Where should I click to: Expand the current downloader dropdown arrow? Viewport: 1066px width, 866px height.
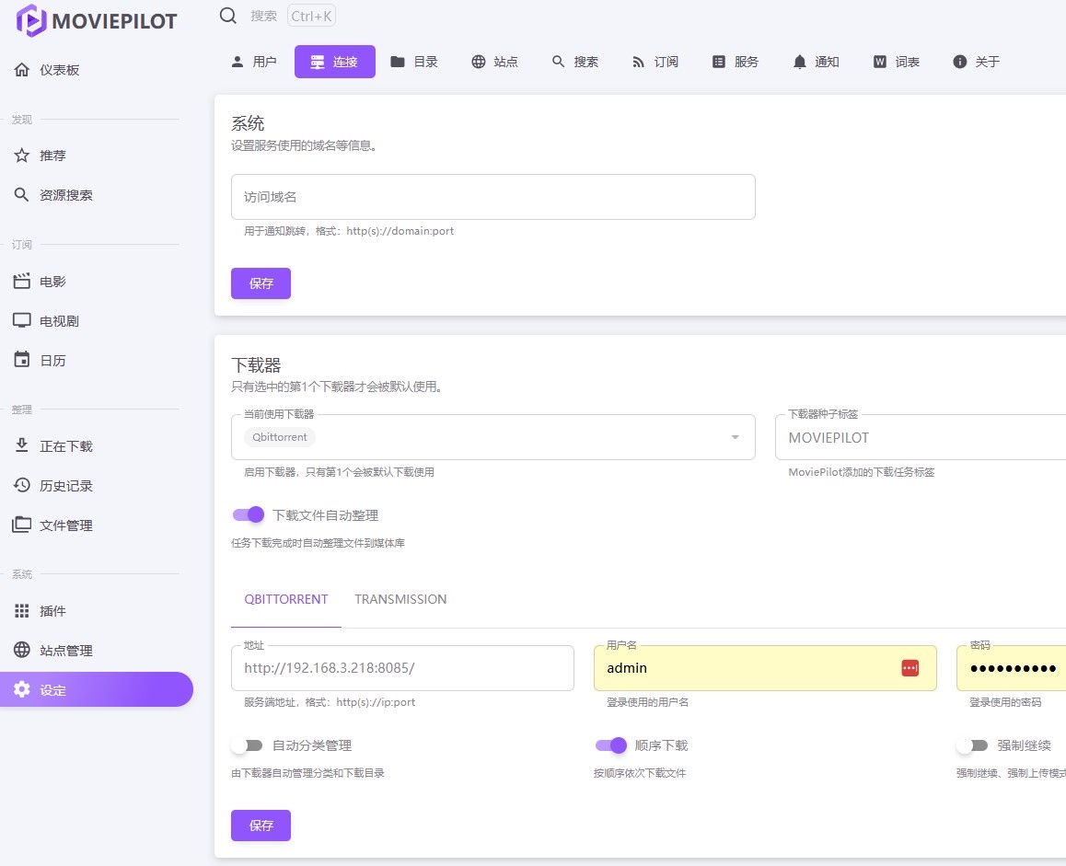coord(735,437)
